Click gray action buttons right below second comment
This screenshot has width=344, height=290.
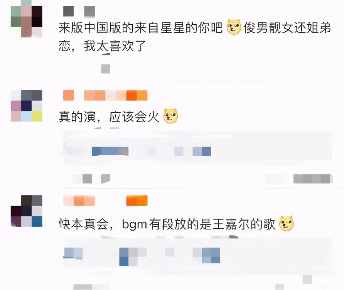313,179
